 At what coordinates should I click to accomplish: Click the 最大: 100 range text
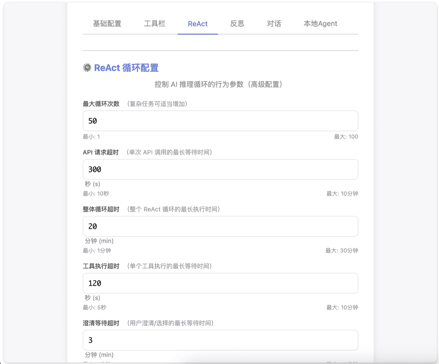click(x=346, y=137)
